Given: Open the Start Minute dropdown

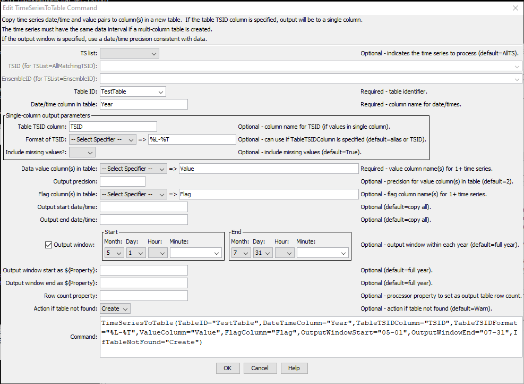Looking at the screenshot, I should [196, 253].
